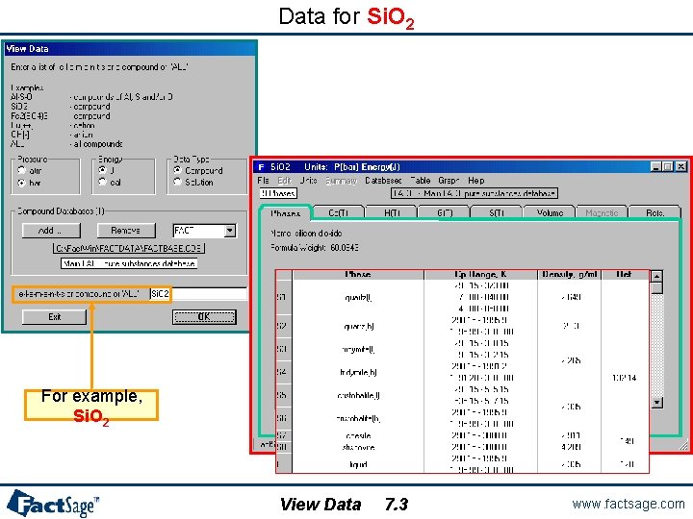The image size is (693, 519).
Task: Select the Compound data type option
Action: click(x=177, y=170)
